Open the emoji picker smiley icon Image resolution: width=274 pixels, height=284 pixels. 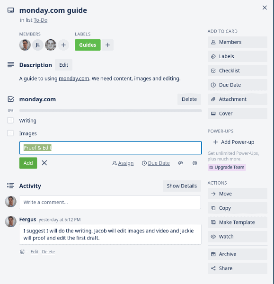[x=194, y=163]
